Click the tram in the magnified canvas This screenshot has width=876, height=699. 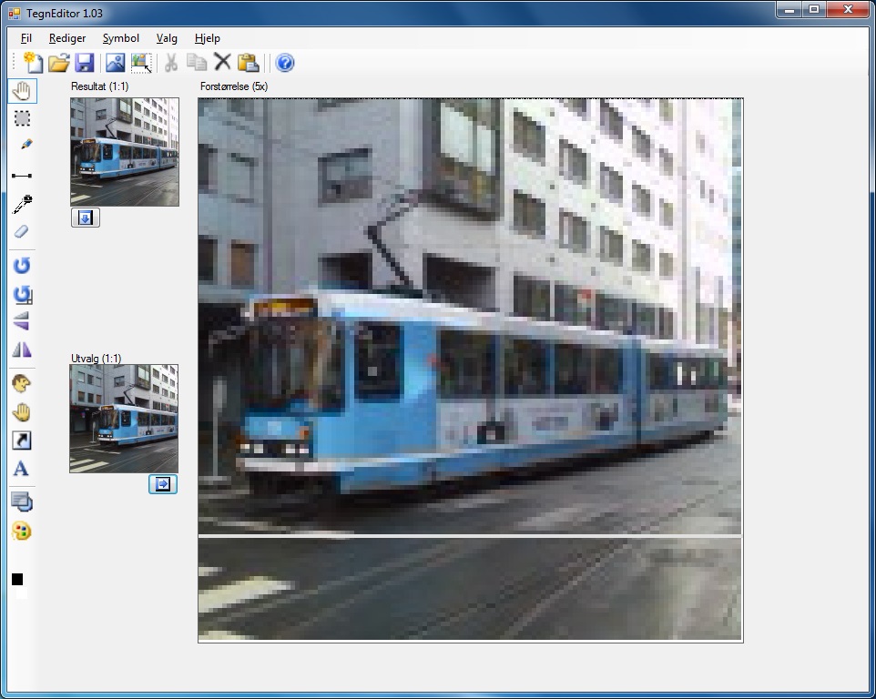(x=481, y=390)
